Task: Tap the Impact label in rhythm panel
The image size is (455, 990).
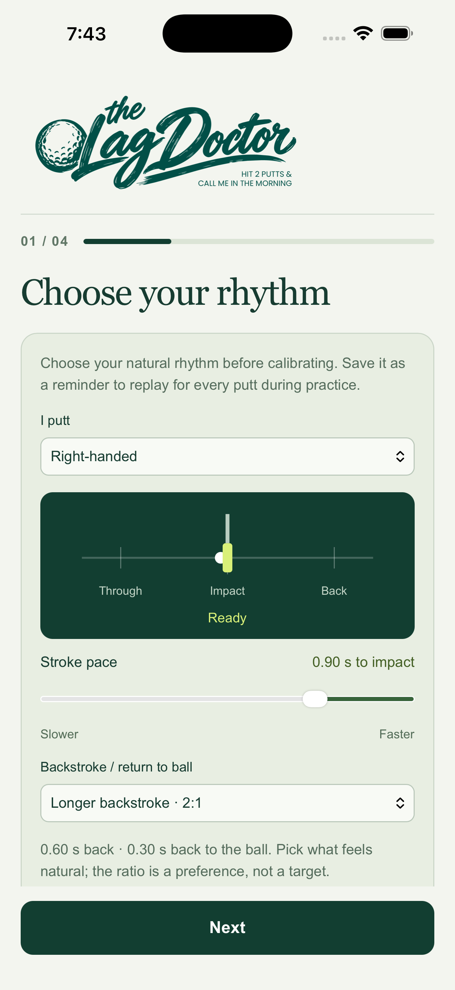Action: [x=227, y=591]
